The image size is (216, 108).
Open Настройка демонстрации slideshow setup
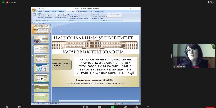point(58,16)
